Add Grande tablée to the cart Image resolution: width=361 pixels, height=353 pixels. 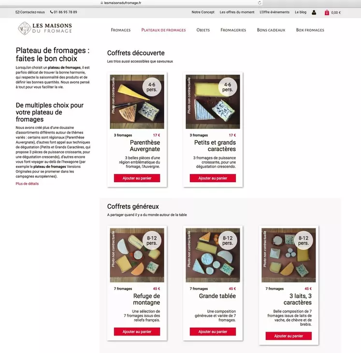(x=213, y=332)
